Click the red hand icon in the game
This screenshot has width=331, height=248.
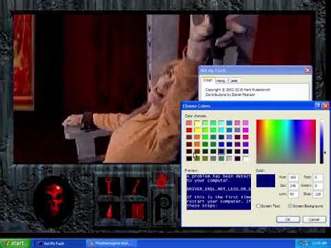[x=163, y=180]
